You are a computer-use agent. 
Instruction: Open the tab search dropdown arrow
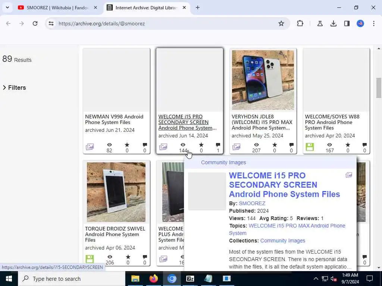[7, 7]
